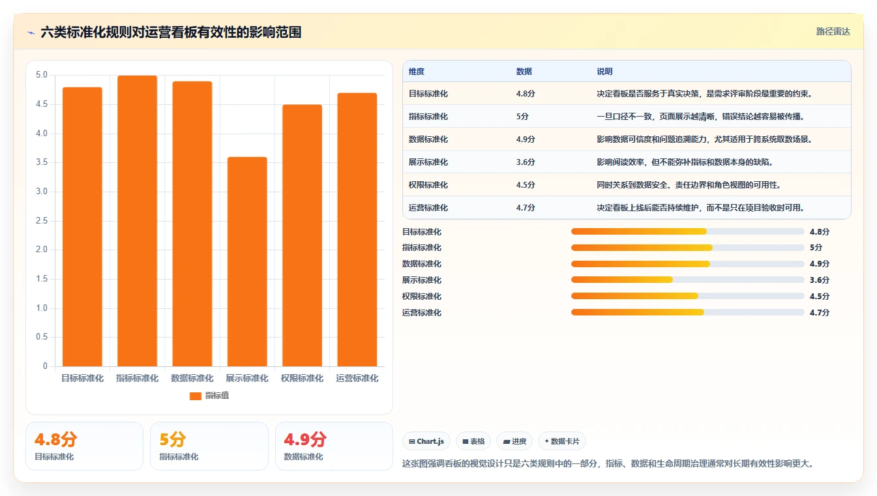This screenshot has height=496, width=877.
Task: Select the 数据卡片 tag
Action: [x=562, y=441]
